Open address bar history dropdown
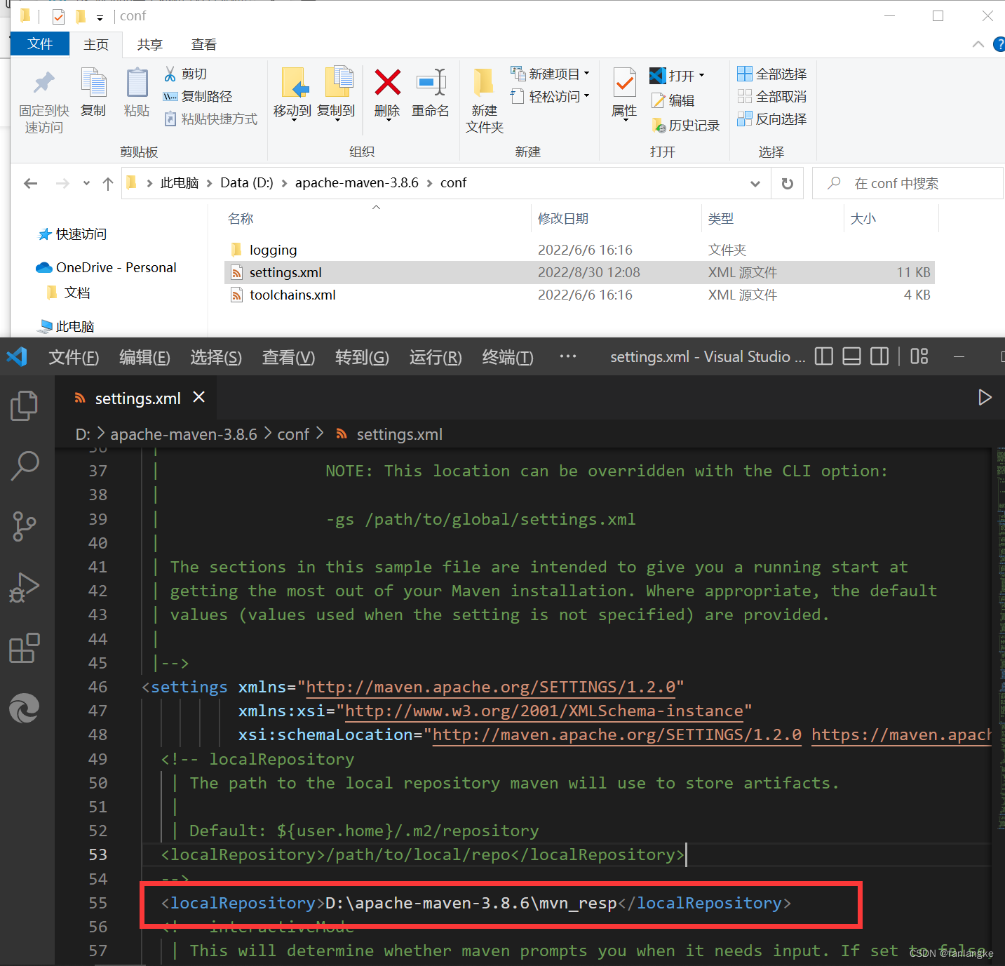The image size is (1005, 966). tap(755, 184)
